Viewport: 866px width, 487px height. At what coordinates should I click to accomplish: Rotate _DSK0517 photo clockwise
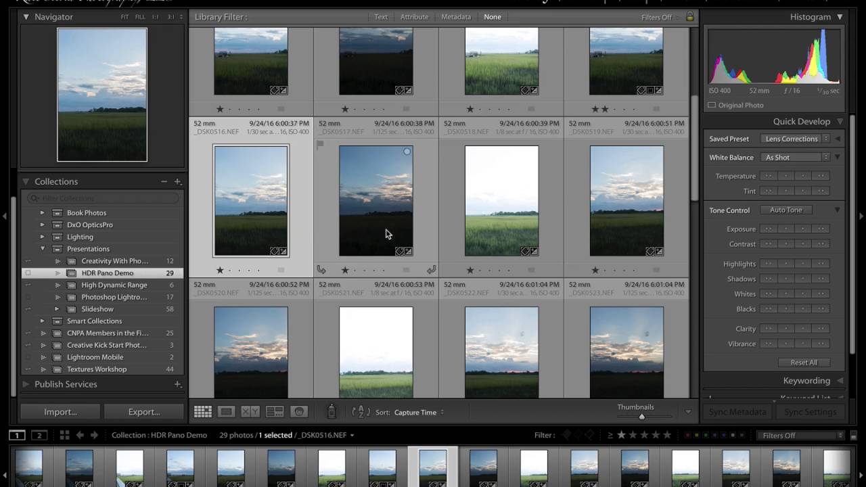431,270
